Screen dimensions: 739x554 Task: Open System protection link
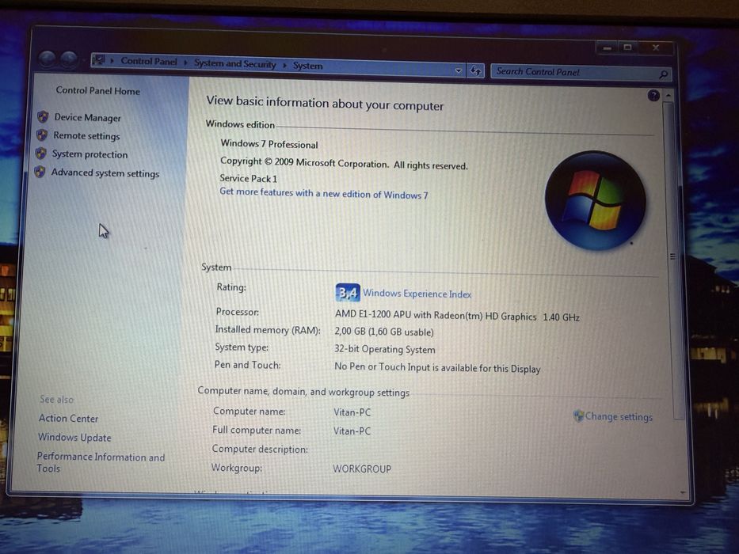click(90, 154)
